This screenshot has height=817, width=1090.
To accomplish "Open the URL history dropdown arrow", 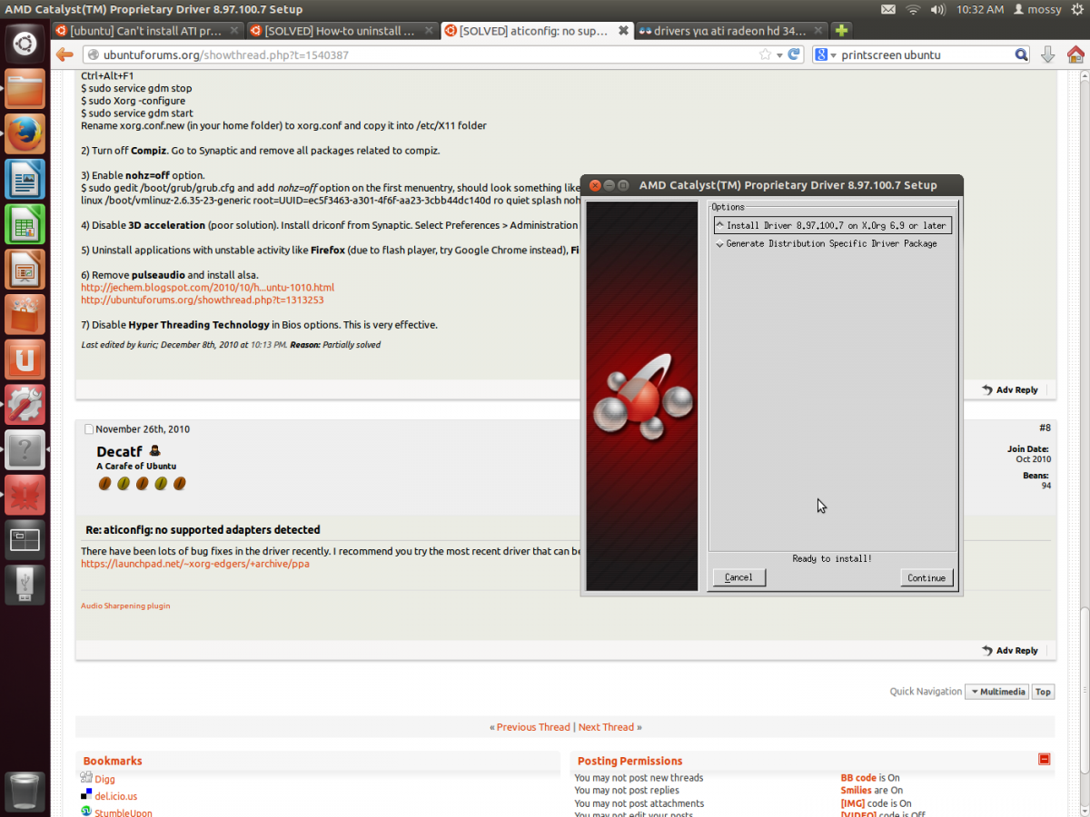I will click(x=779, y=54).
